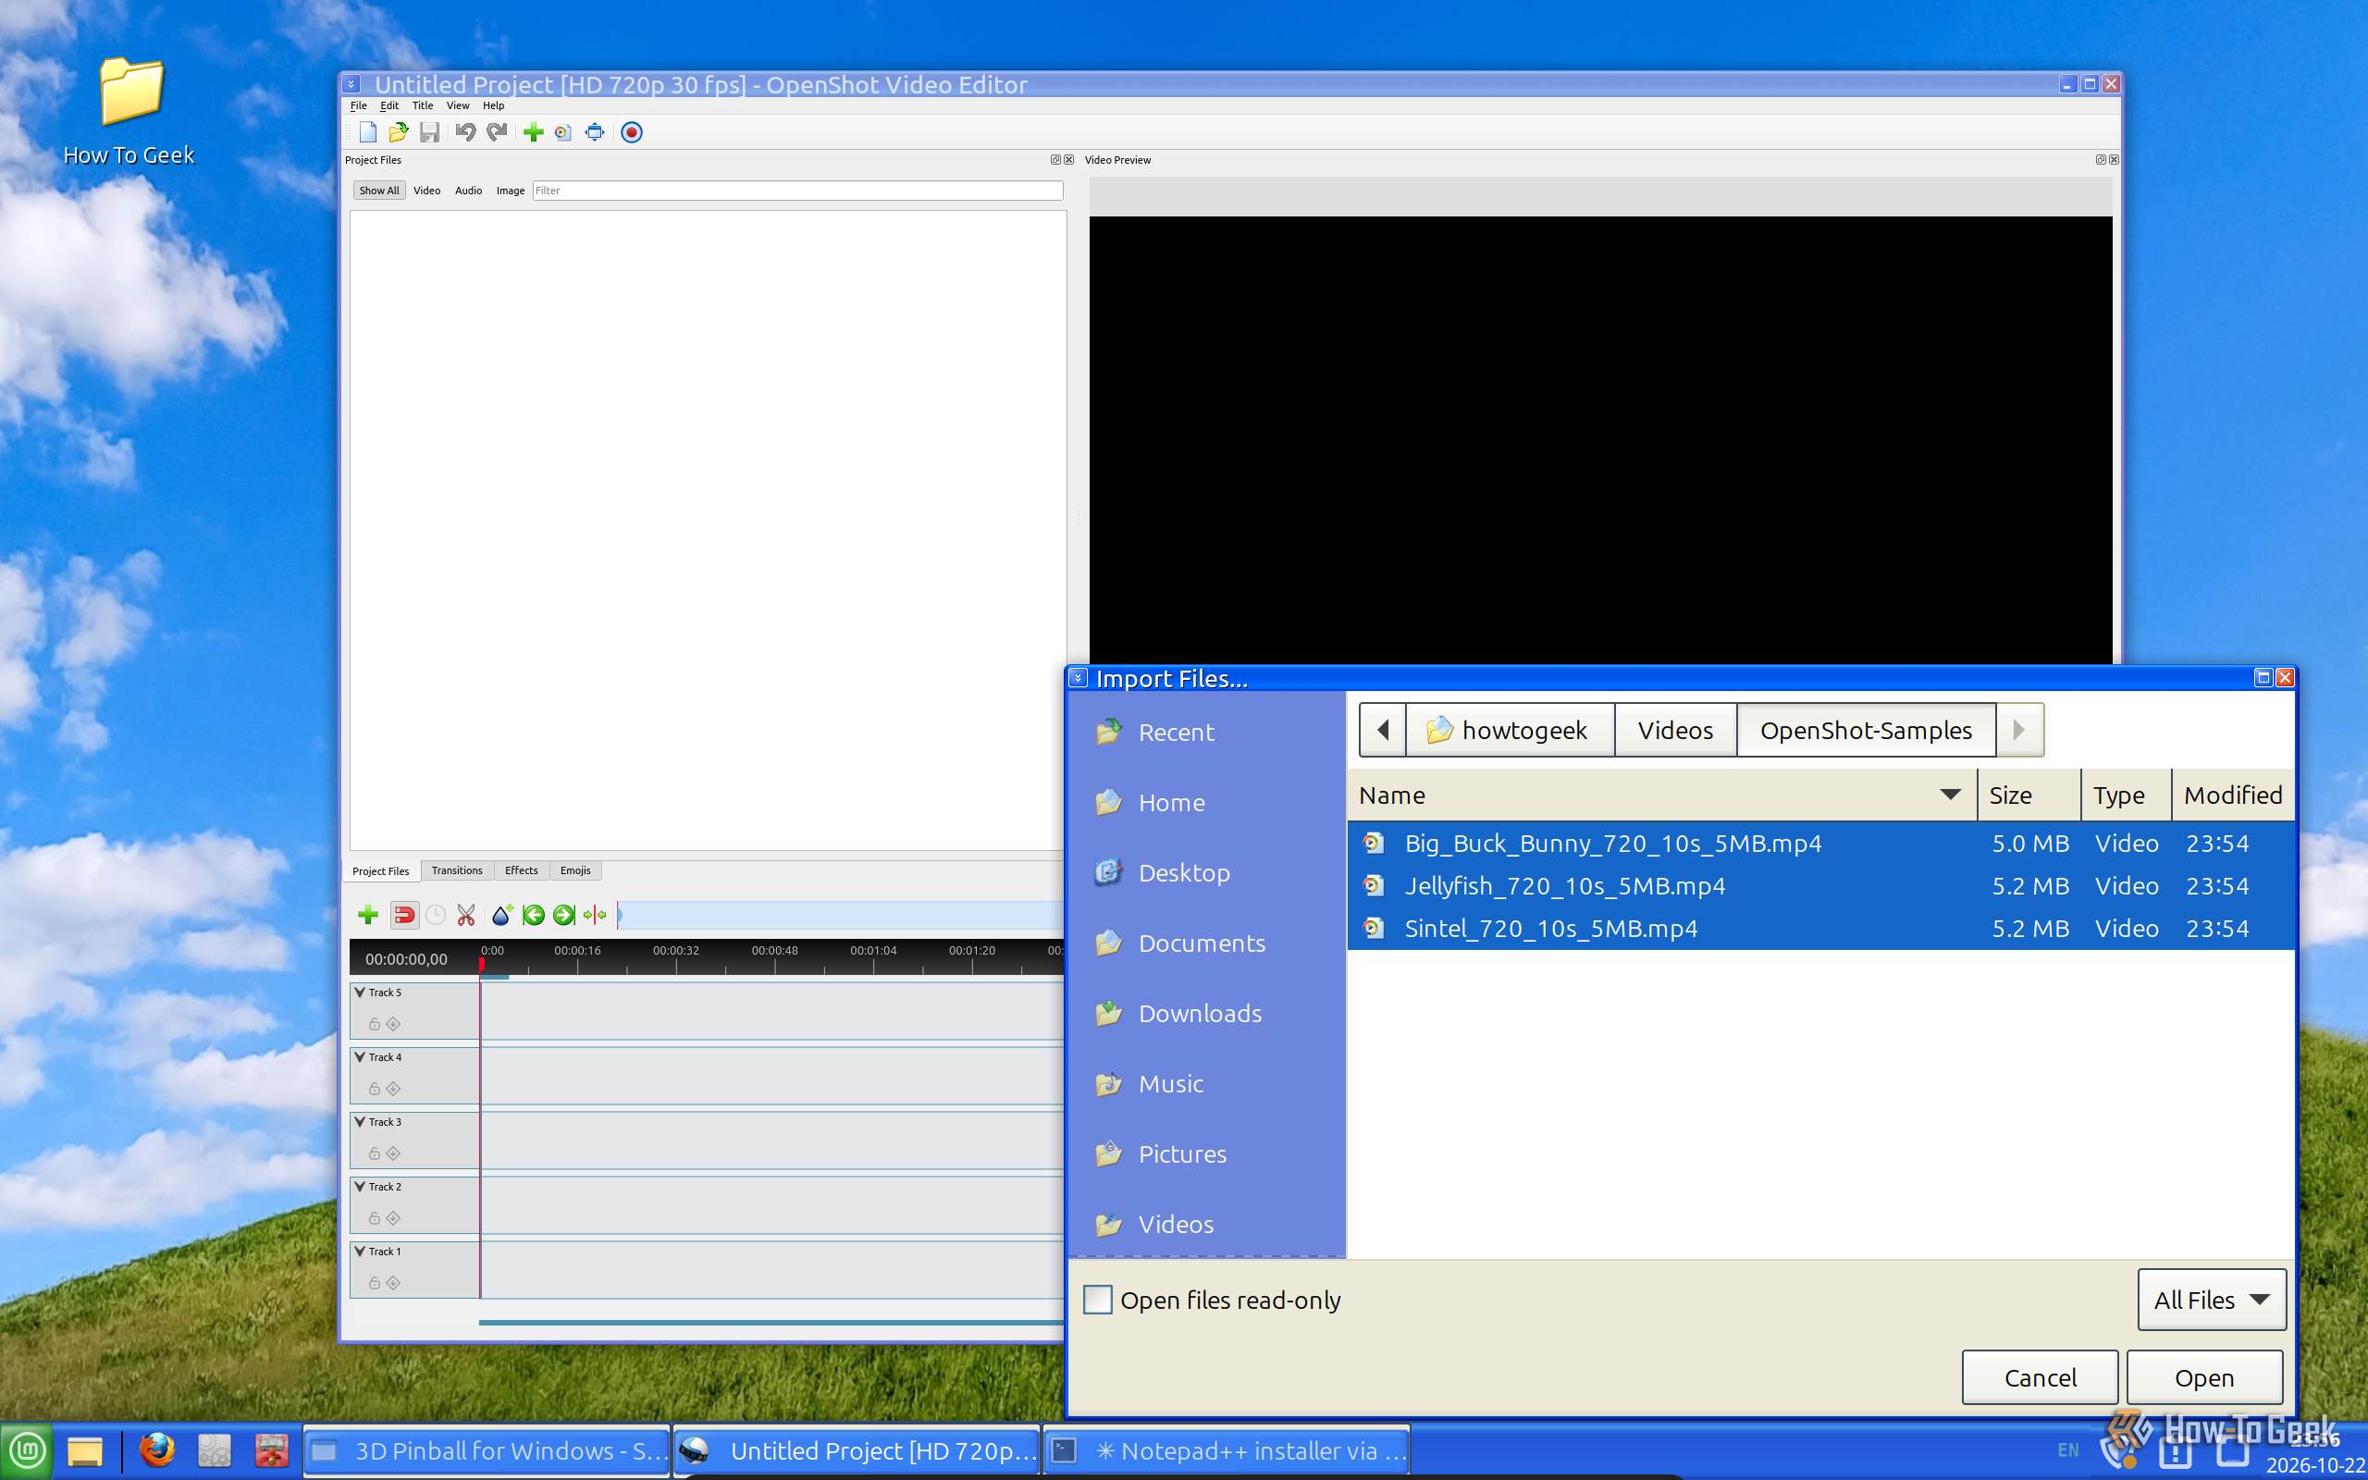Collapse Track 2 with its arrow
The image size is (2368, 1480).
(x=359, y=1187)
